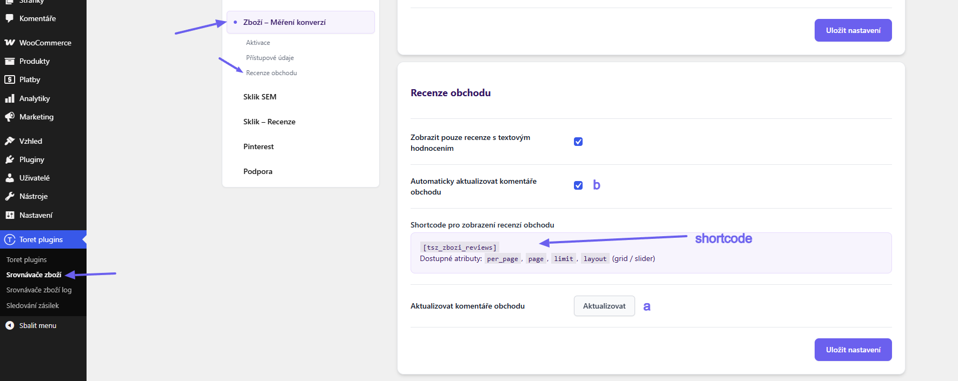
Task: Select the Sklik – Recenze tab
Action: pos(269,122)
